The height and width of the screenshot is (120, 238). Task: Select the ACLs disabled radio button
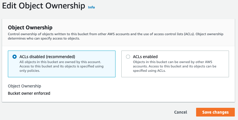[x=15, y=57]
